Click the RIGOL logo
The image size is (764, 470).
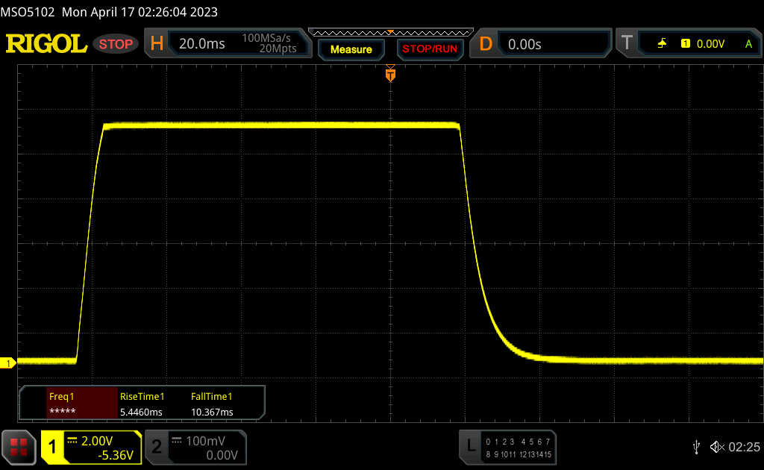46,44
